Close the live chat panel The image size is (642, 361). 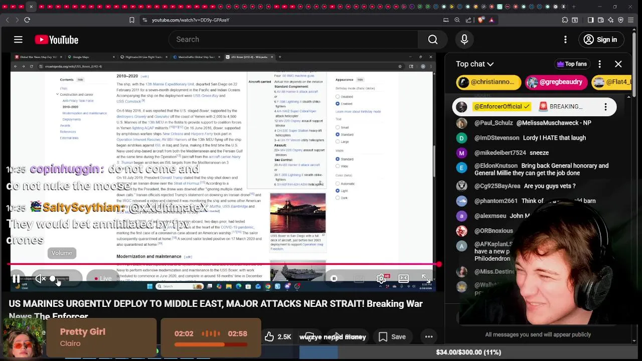(x=618, y=64)
